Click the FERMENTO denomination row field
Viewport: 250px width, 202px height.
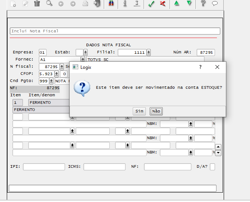coord(41,109)
